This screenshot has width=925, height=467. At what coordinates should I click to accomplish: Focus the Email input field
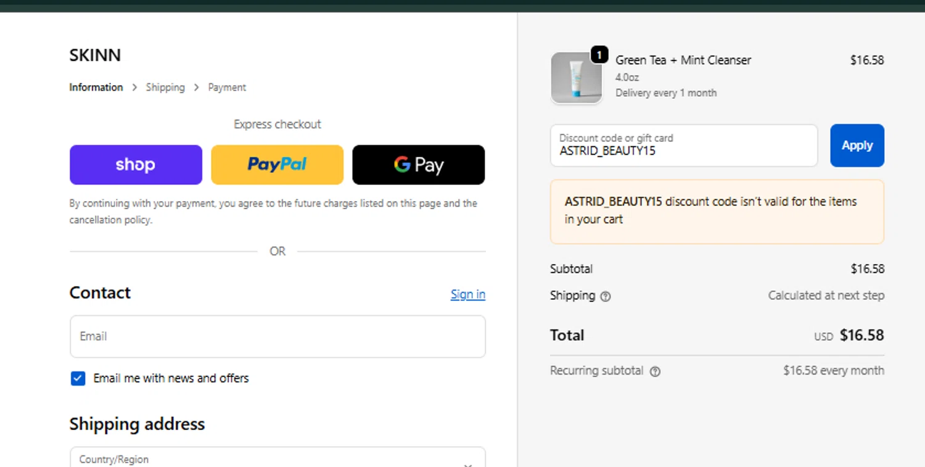[x=277, y=336]
